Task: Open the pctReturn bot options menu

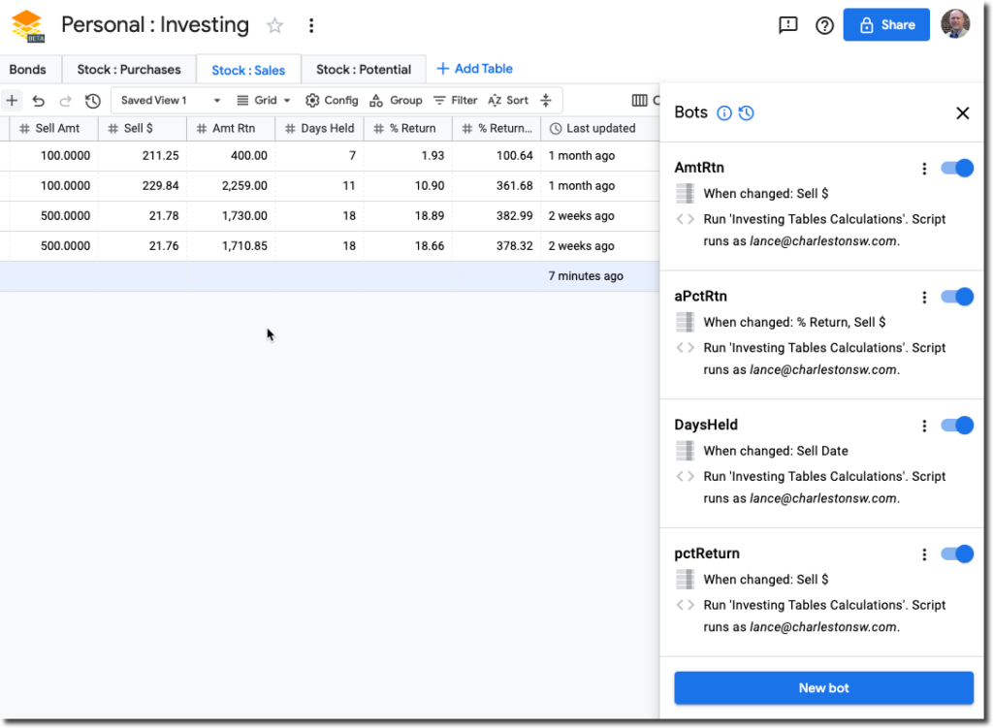Action: tap(924, 554)
